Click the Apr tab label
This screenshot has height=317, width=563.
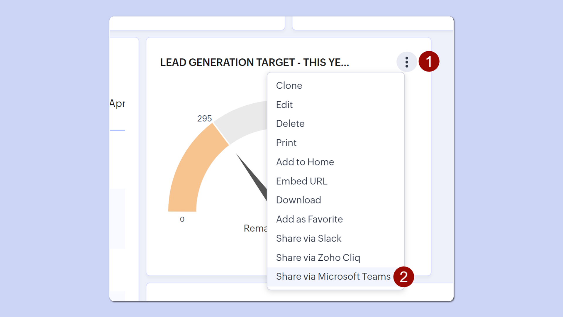pos(117,103)
